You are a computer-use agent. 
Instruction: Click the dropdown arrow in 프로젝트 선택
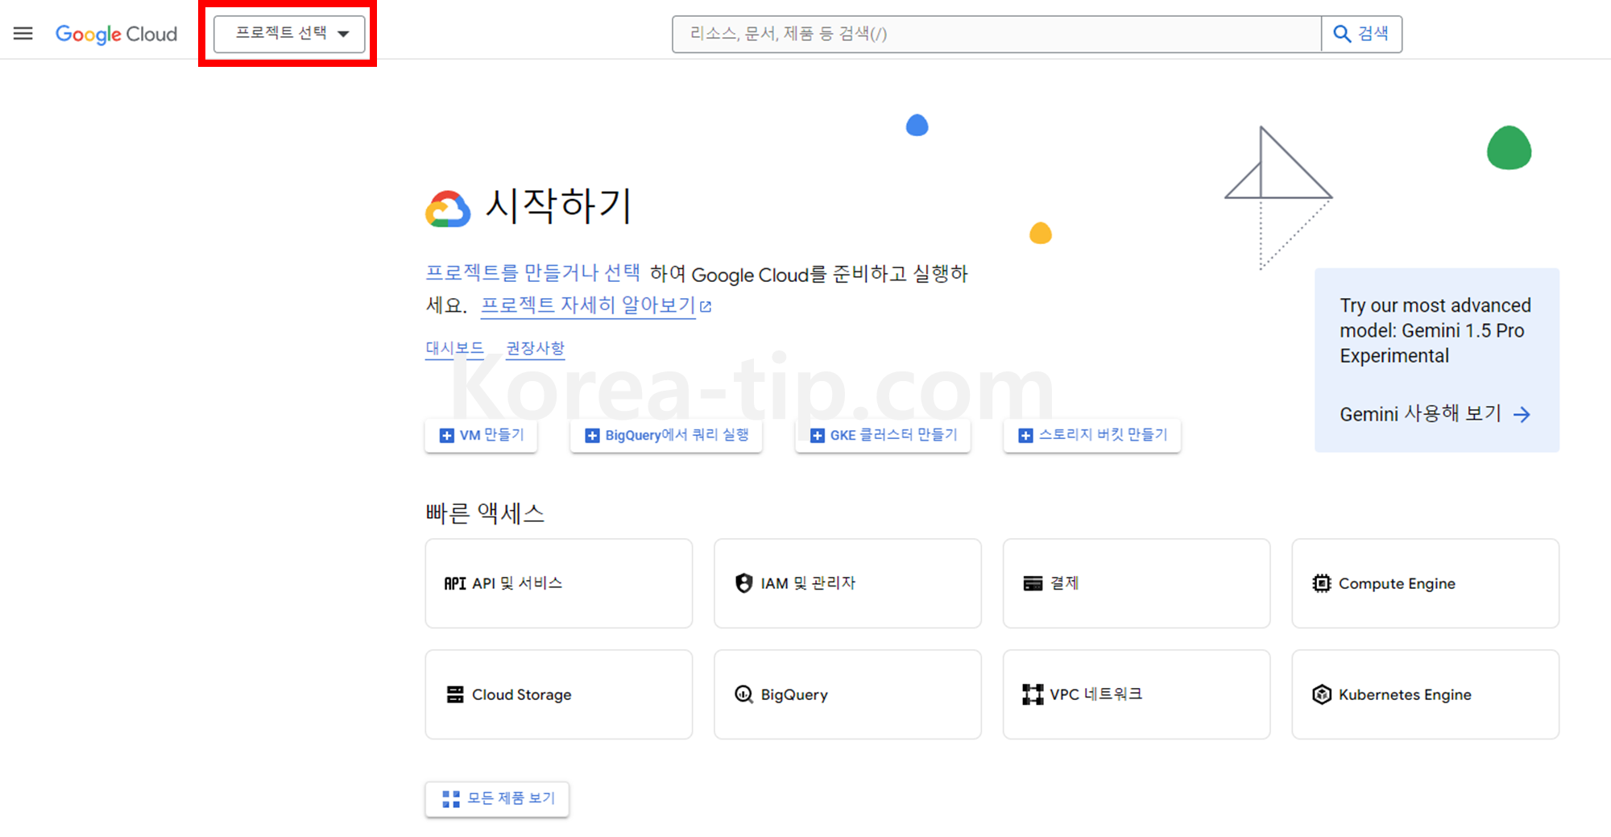point(344,34)
